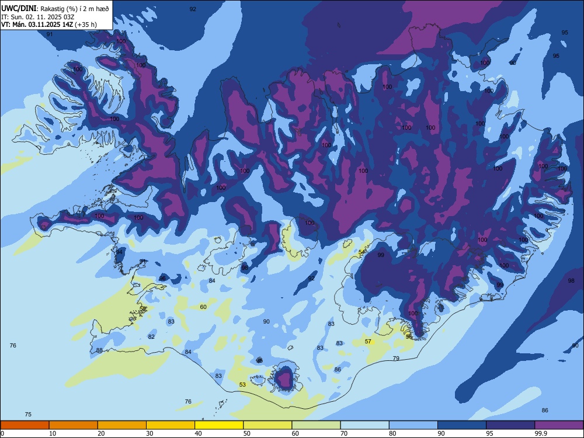Screen dimensions: 584x438
Task: Click the orange 10–20 legend swatch
Action: point(74,425)
